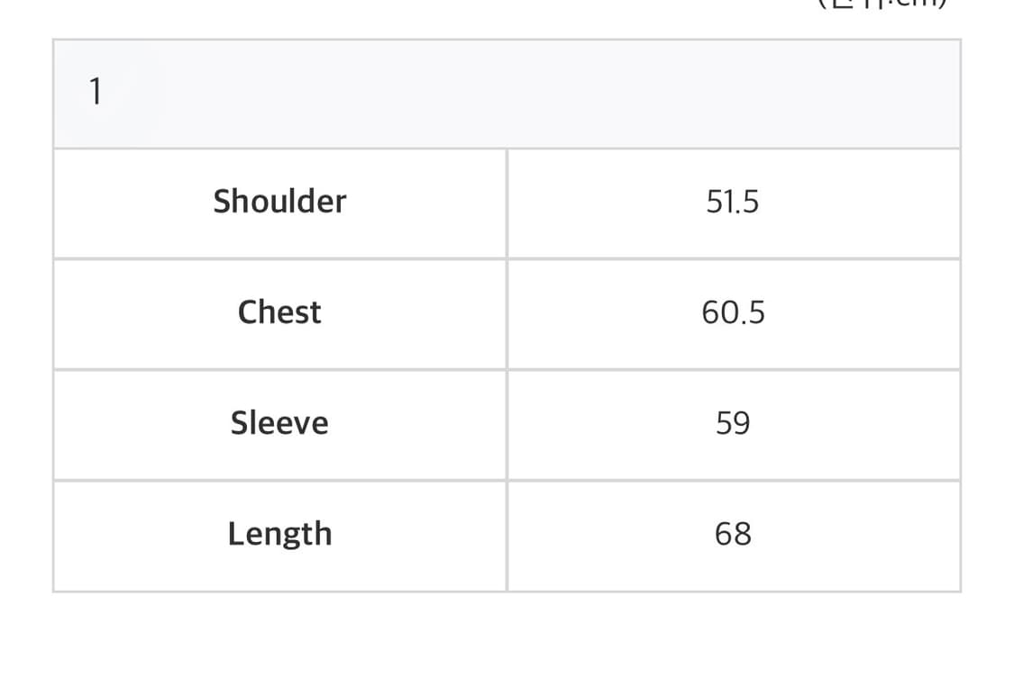Click empty right side of size header row
The image size is (1014, 677).
pyautogui.click(x=721, y=92)
